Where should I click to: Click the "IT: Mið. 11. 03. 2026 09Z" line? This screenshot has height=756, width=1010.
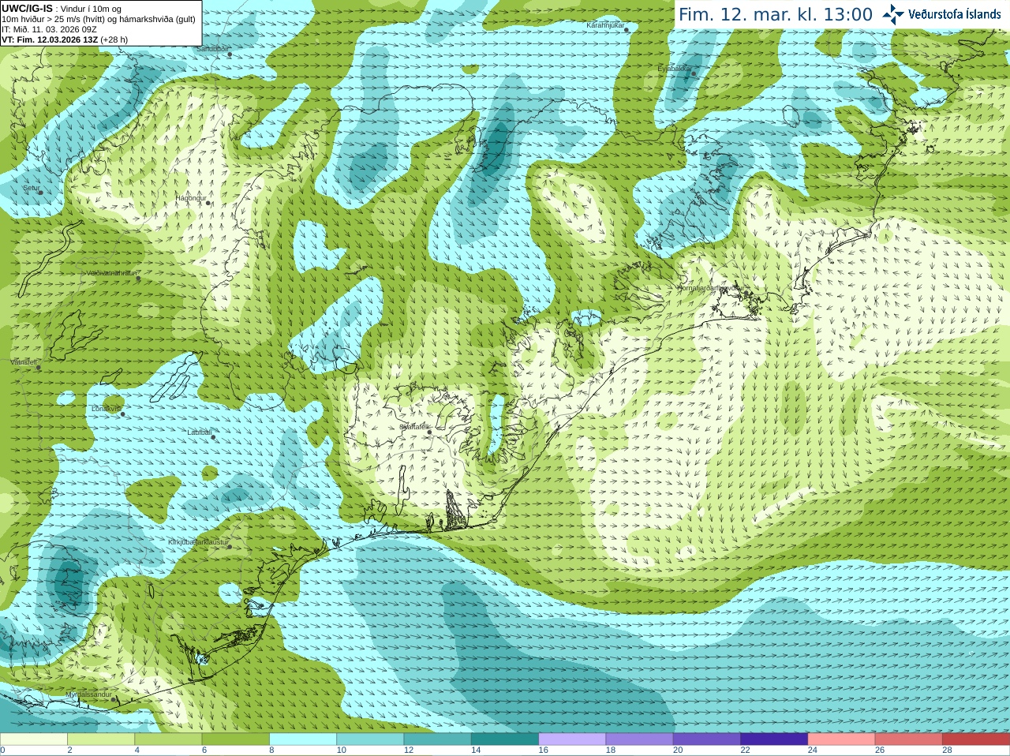(49, 29)
